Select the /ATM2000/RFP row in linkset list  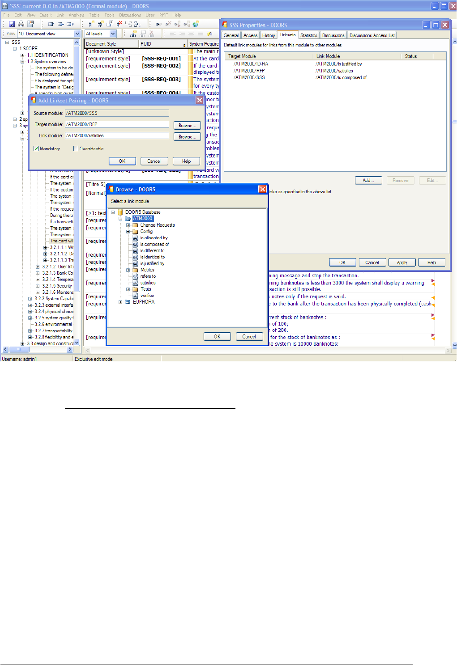[x=335, y=71]
